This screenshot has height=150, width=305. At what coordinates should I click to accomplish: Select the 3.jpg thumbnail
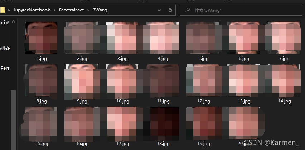coord(122,38)
